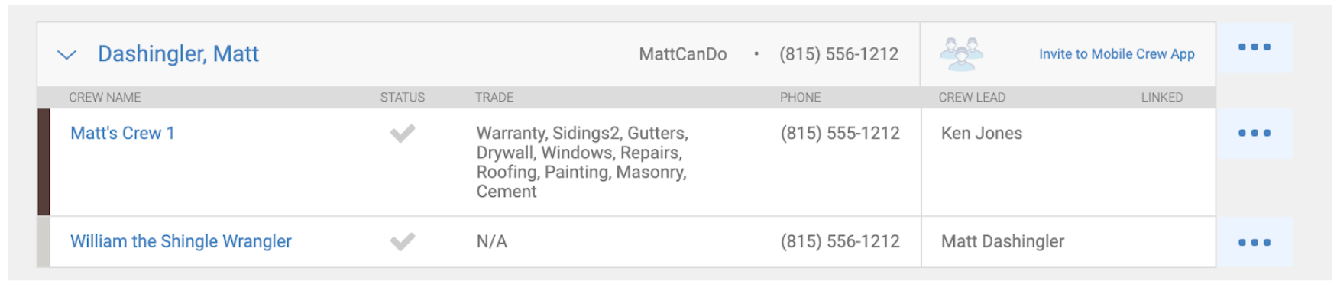
Task: Open three-dot menu for Dashingler, Matt
Action: 1254,47
